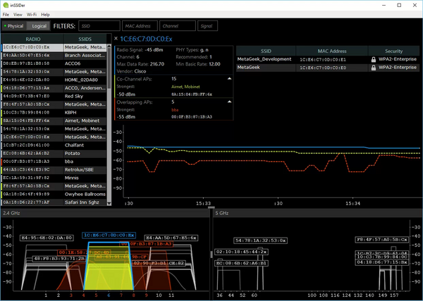
Task: Open the File menu
Action: (x=6, y=15)
